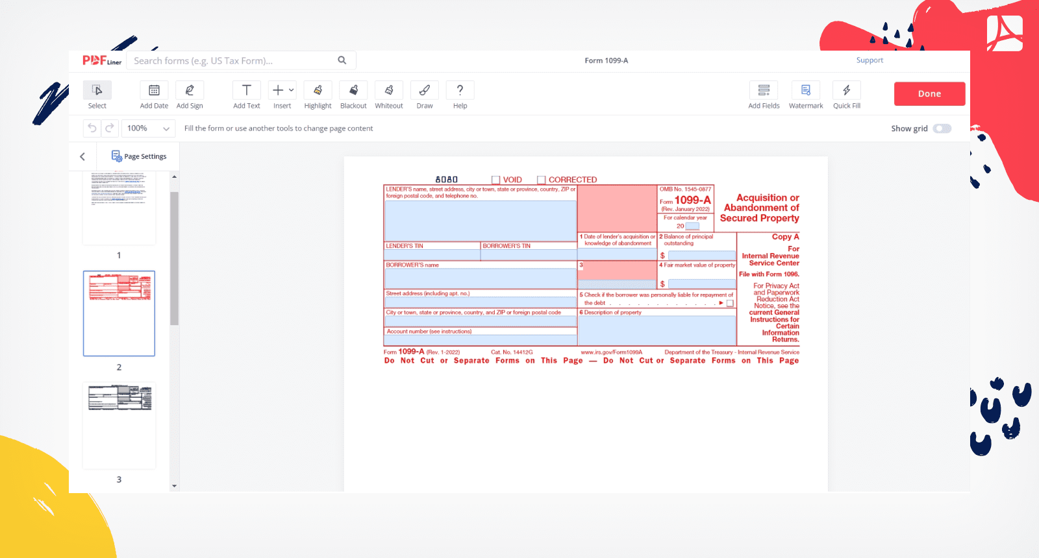Click the search magnifier icon
Image resolution: width=1039 pixels, height=558 pixels.
tap(342, 60)
